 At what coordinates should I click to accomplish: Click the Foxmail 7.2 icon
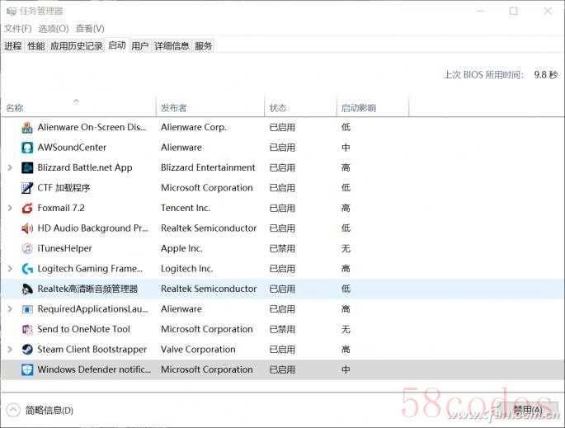coord(27,208)
